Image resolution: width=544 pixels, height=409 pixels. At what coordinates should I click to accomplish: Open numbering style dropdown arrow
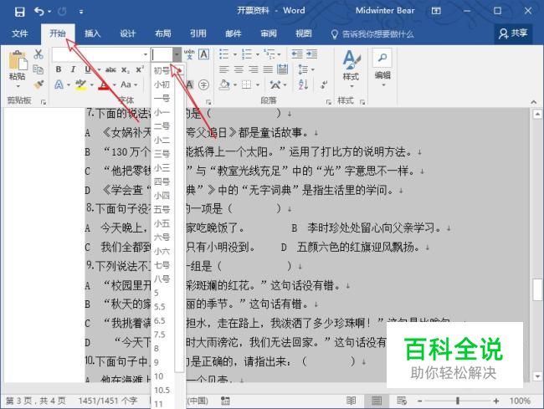coord(258,54)
